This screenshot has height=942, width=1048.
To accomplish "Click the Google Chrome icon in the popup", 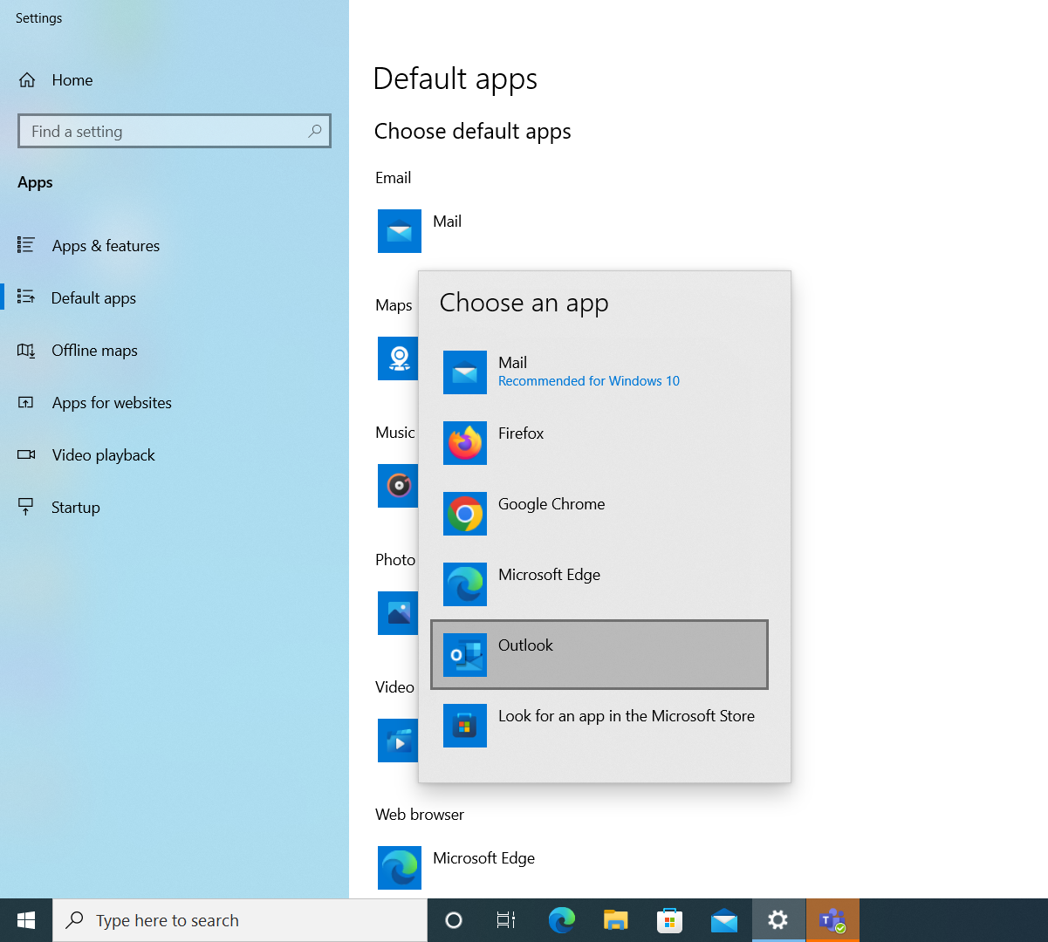I will pyautogui.click(x=465, y=514).
